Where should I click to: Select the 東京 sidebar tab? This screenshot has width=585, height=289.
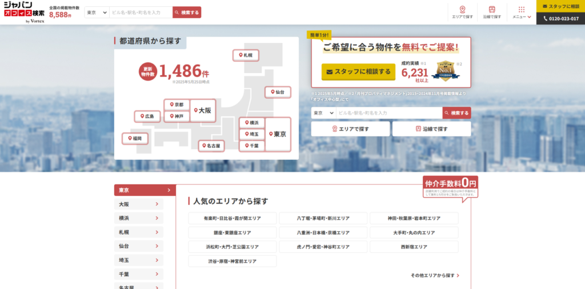point(145,190)
